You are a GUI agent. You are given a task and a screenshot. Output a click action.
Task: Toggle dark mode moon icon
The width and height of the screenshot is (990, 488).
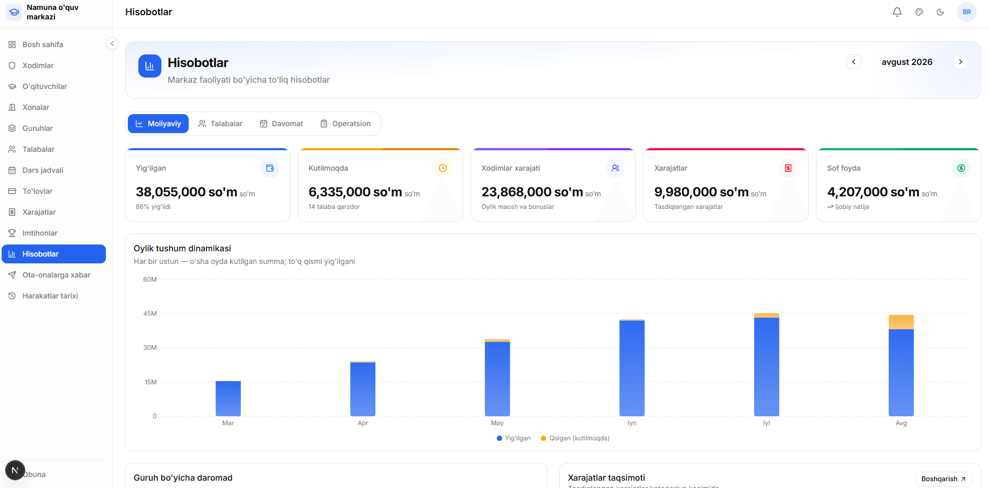(x=940, y=12)
